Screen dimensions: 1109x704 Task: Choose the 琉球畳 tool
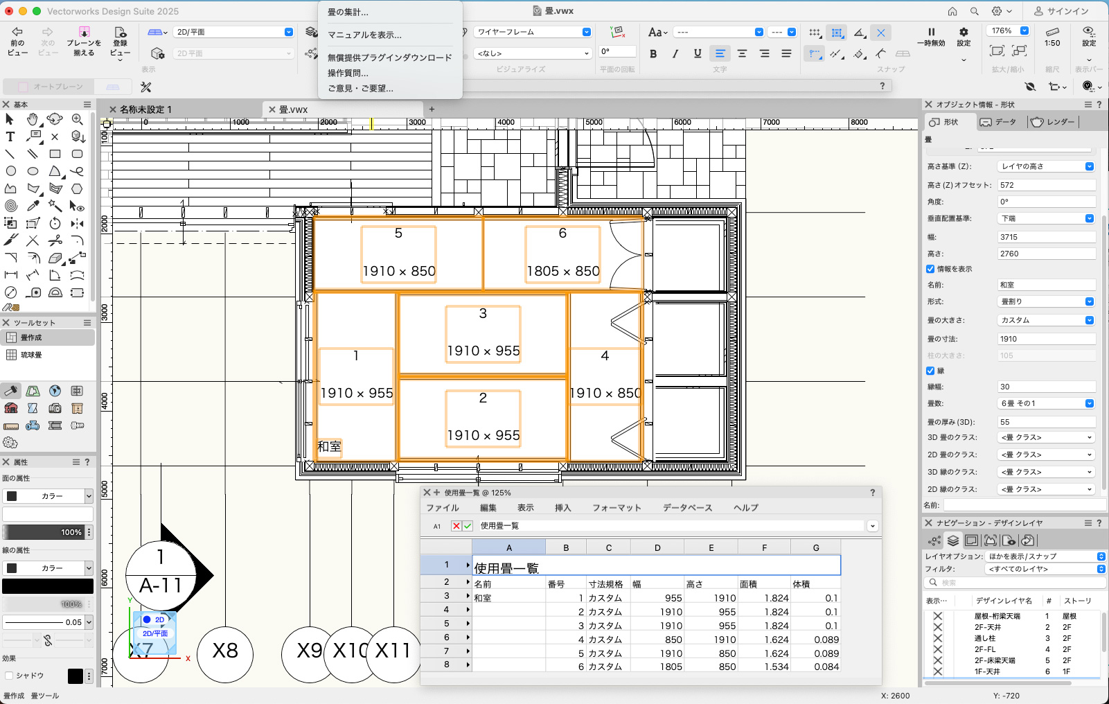tap(48, 355)
